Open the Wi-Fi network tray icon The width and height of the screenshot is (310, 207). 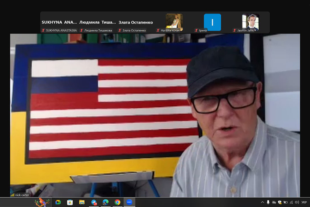[291, 202]
